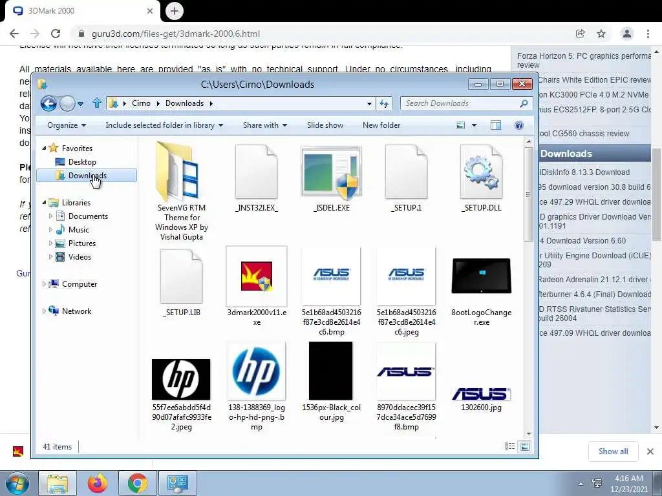
Task: Switch to details view icon in status bar
Action: (509, 446)
